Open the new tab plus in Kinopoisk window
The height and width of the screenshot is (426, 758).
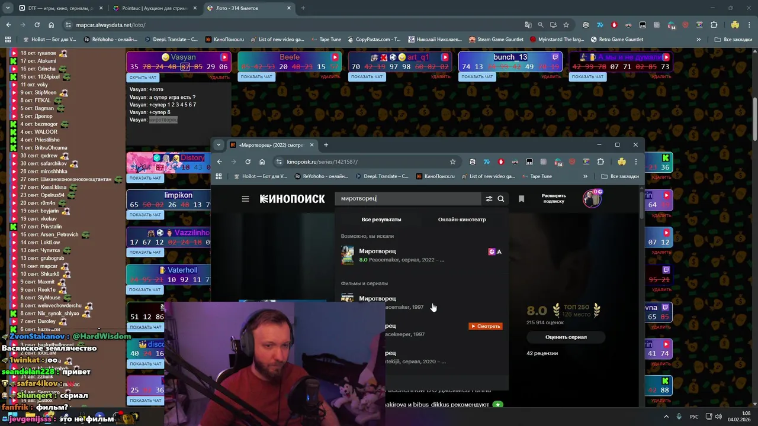click(x=326, y=145)
